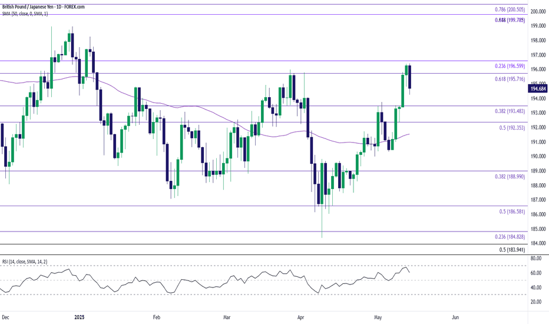This screenshot has height=324, width=549.
Task: Click the 0.382 (188.990) level label
Action: click(x=510, y=177)
